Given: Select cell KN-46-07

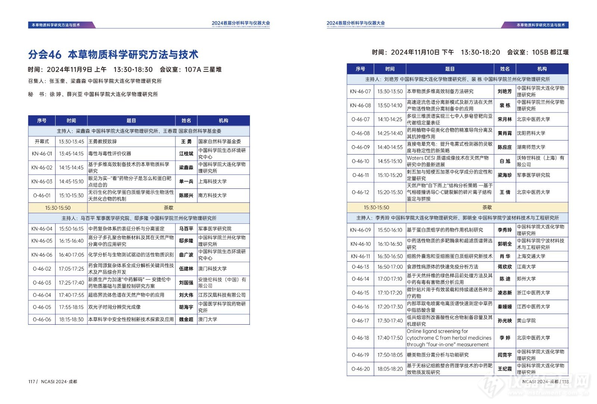Looking at the screenshot, I should (360, 91).
